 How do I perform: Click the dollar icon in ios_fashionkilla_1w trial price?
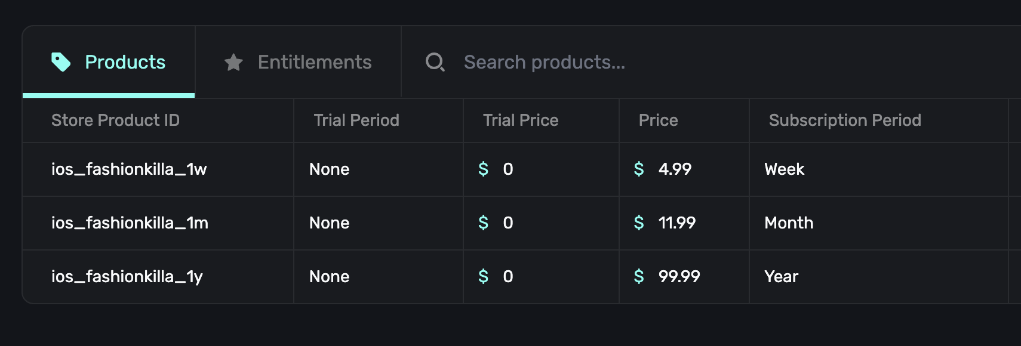pos(484,169)
